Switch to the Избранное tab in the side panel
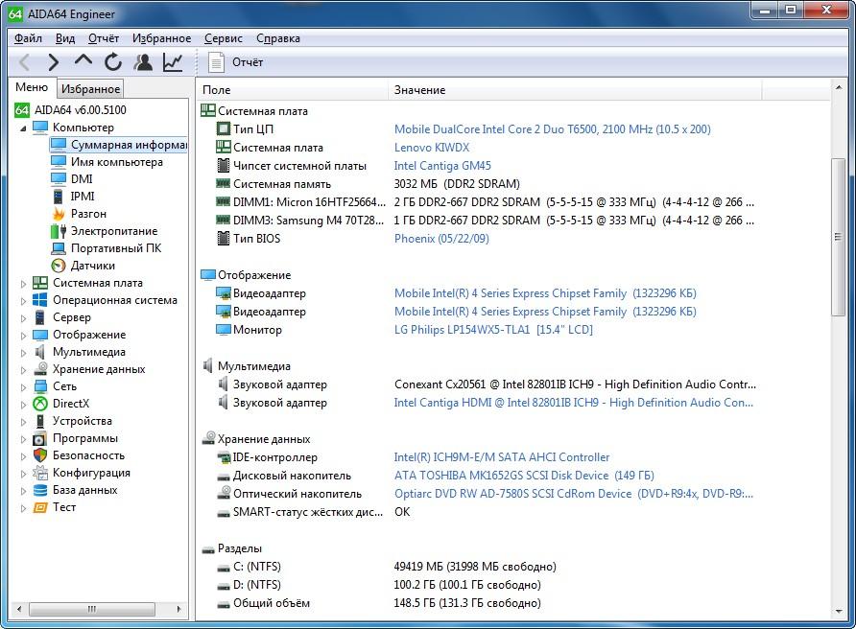 90,89
